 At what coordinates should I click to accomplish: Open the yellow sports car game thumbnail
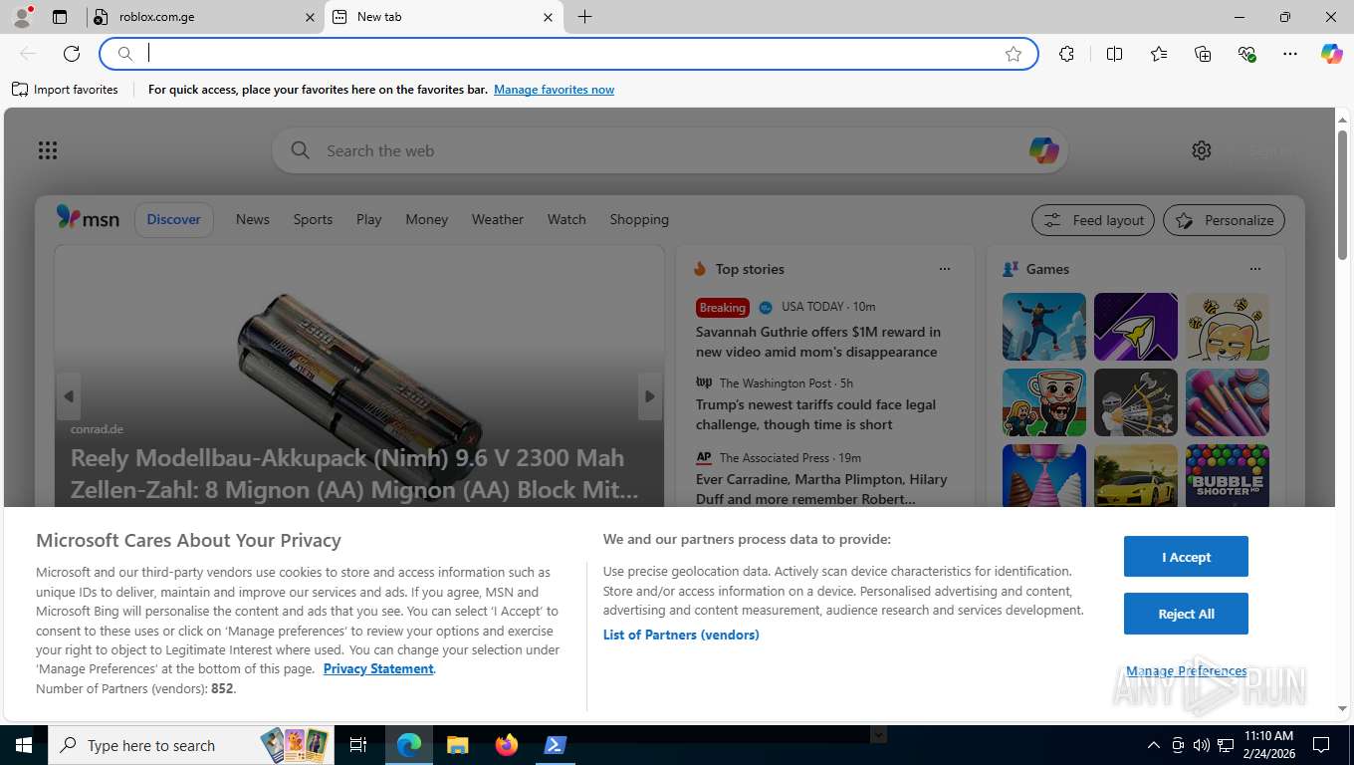click(1136, 475)
